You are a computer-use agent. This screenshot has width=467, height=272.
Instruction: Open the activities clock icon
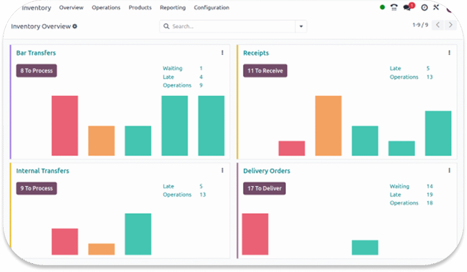click(424, 8)
